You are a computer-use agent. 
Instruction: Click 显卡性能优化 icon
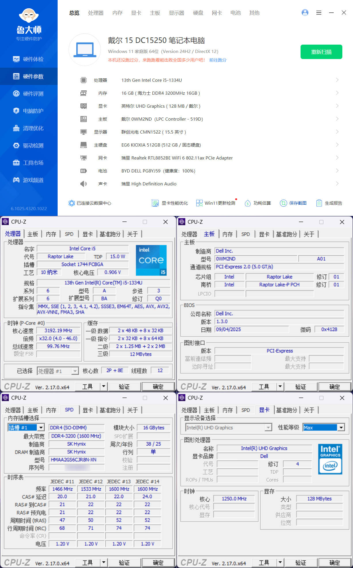point(155,203)
